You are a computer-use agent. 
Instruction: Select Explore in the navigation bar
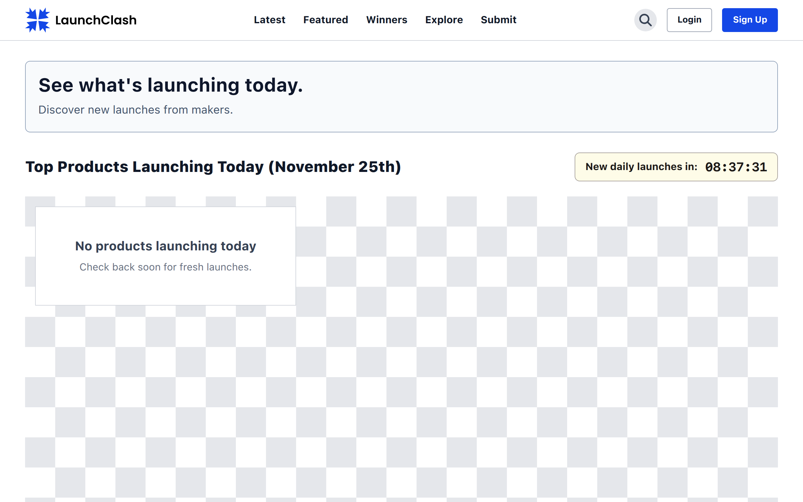click(x=444, y=20)
